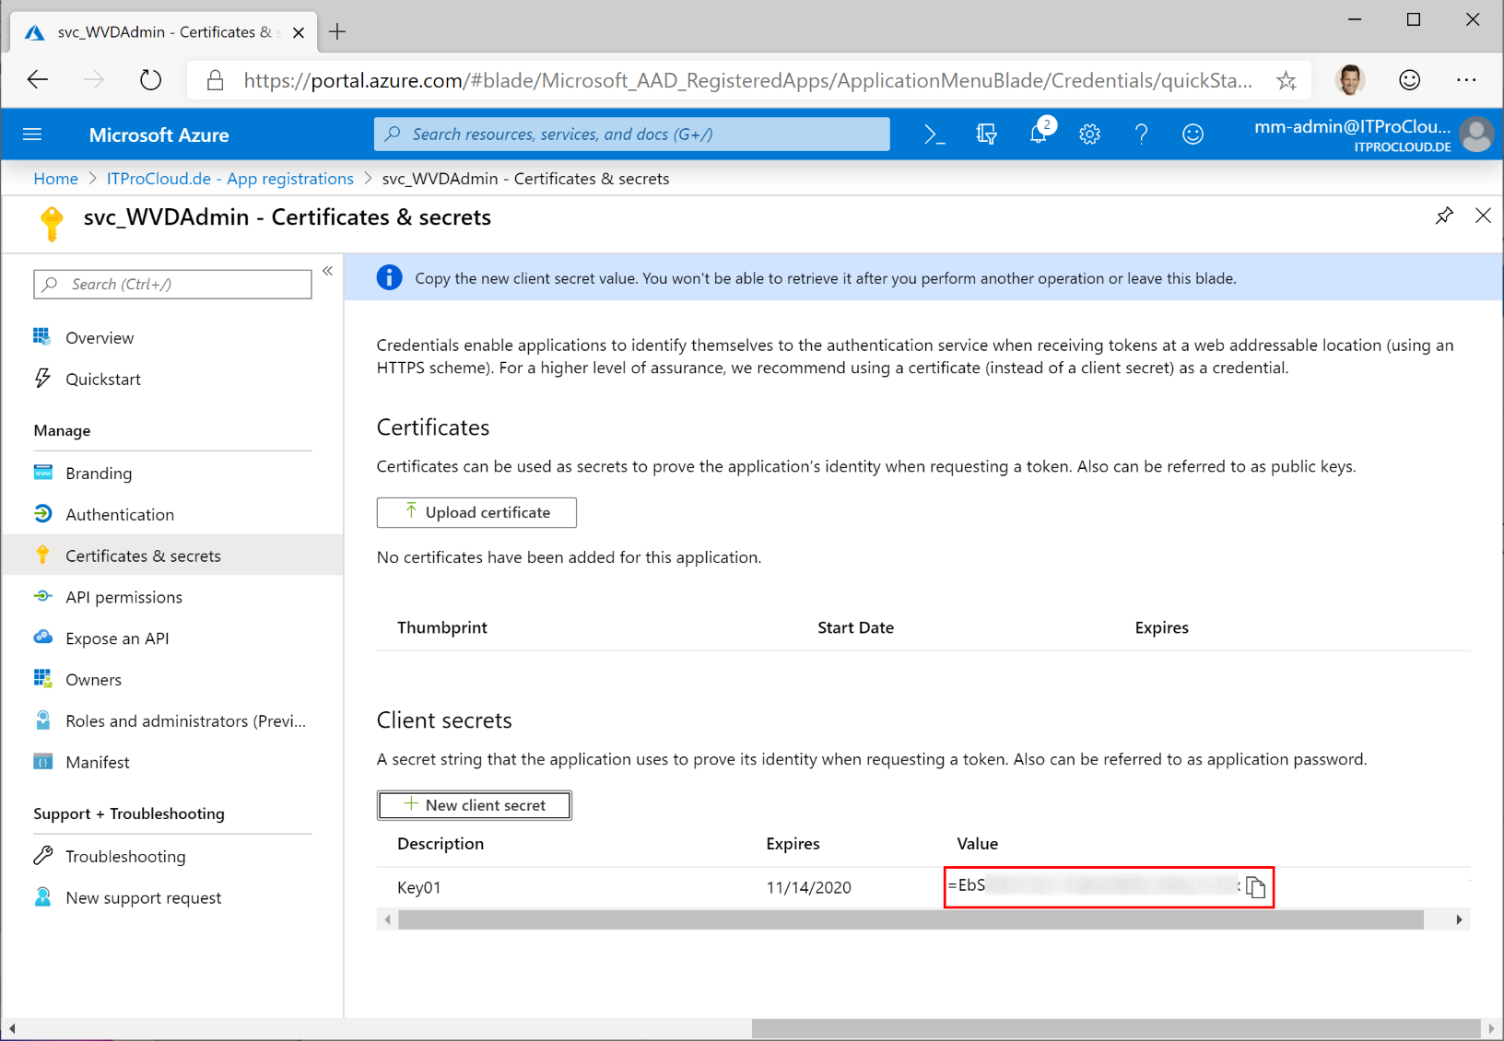The width and height of the screenshot is (1504, 1041).
Task: Click the browser address bar URL
Action: click(x=747, y=81)
